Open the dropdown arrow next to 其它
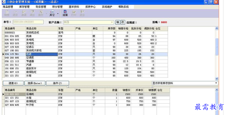 pos(58,14)
